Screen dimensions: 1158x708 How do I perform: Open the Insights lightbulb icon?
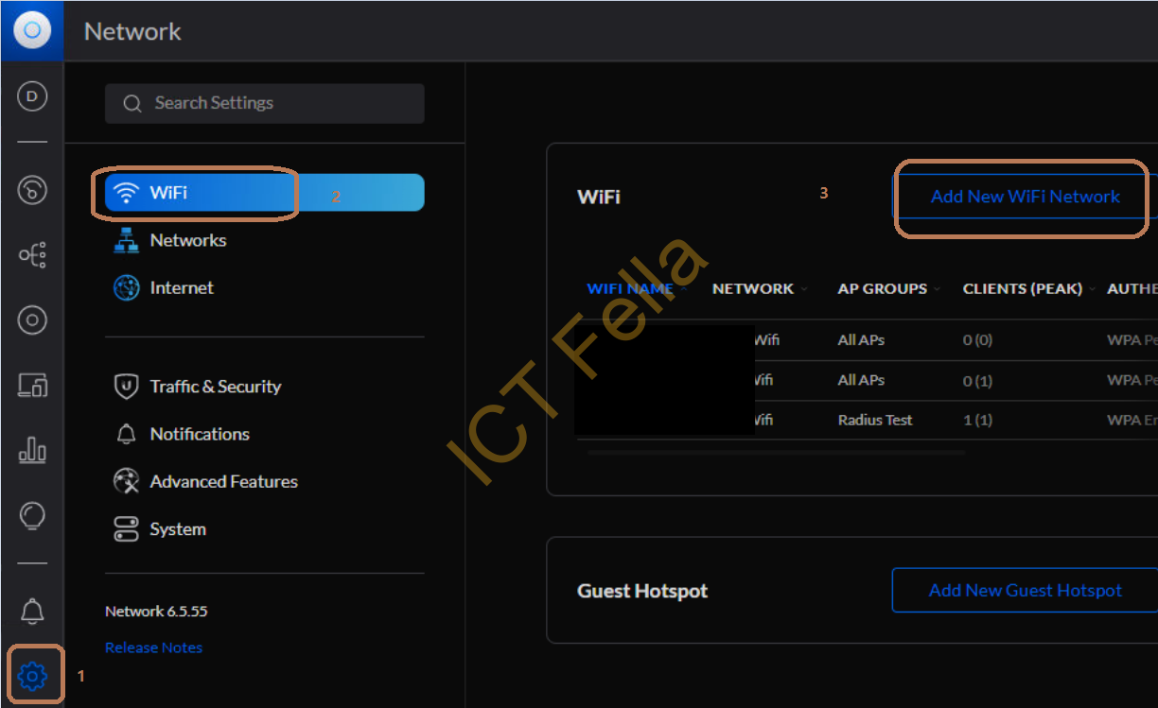click(x=32, y=515)
